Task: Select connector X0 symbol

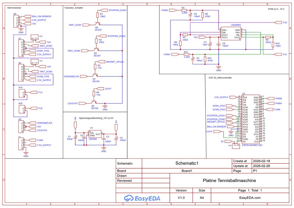Action: tap(16, 21)
